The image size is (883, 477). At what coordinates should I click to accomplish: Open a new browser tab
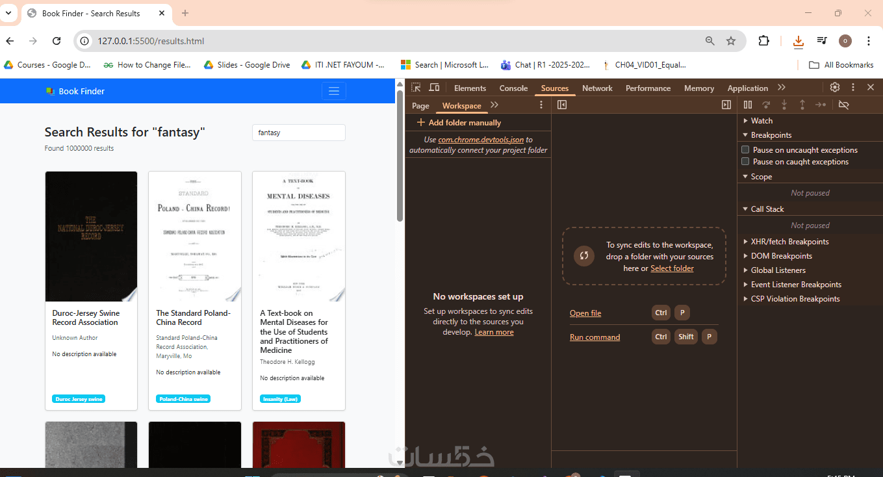pos(185,13)
